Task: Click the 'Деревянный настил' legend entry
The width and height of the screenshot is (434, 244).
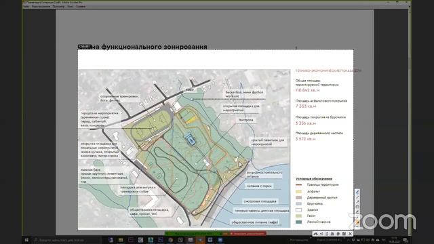Action: (x=322, y=197)
